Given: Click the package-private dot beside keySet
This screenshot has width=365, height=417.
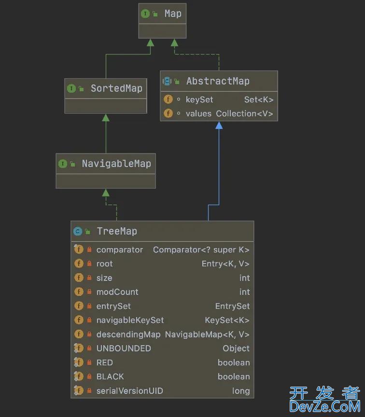Looking at the screenshot, I should click(x=179, y=99).
